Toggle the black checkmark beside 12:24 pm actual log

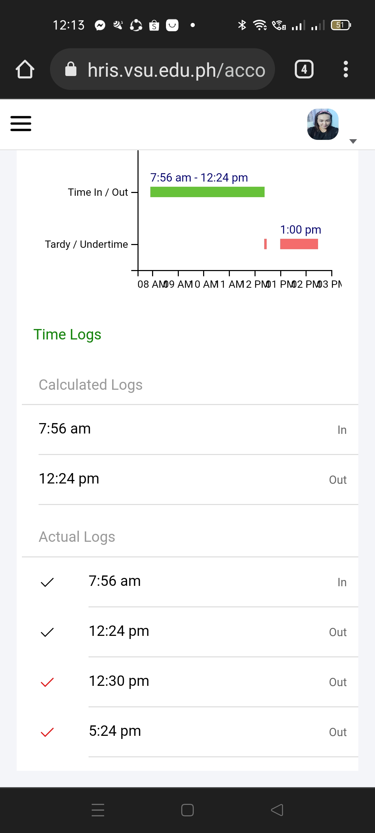pyautogui.click(x=47, y=632)
